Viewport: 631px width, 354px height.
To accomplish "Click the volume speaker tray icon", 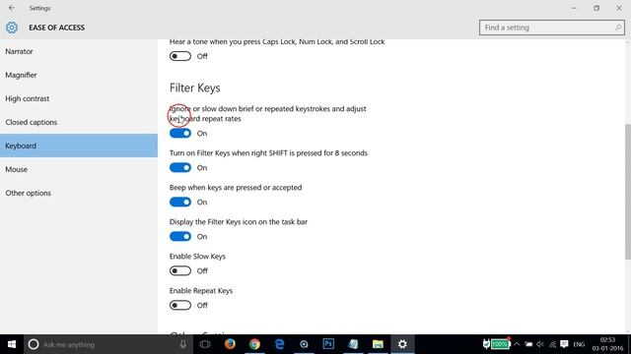I will (540, 344).
